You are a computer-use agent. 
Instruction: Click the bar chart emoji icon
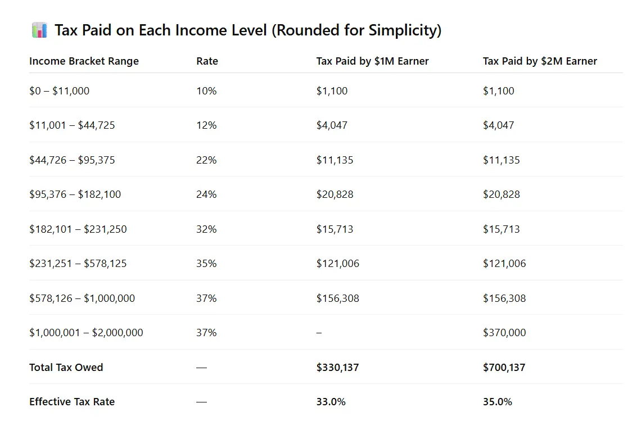pyautogui.click(x=39, y=30)
